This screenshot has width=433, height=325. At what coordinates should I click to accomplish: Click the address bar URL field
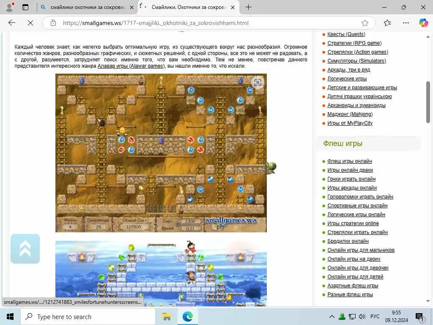(x=208, y=23)
